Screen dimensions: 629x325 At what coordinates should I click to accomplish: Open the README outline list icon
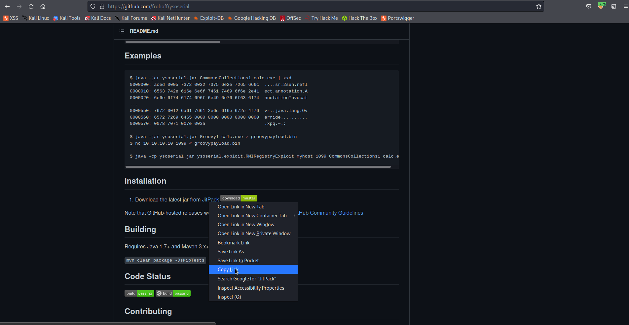tap(122, 31)
